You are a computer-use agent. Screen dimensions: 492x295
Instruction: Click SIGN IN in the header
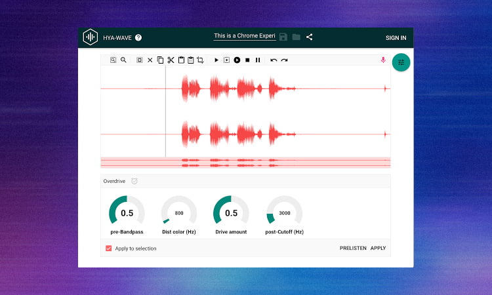(x=396, y=38)
